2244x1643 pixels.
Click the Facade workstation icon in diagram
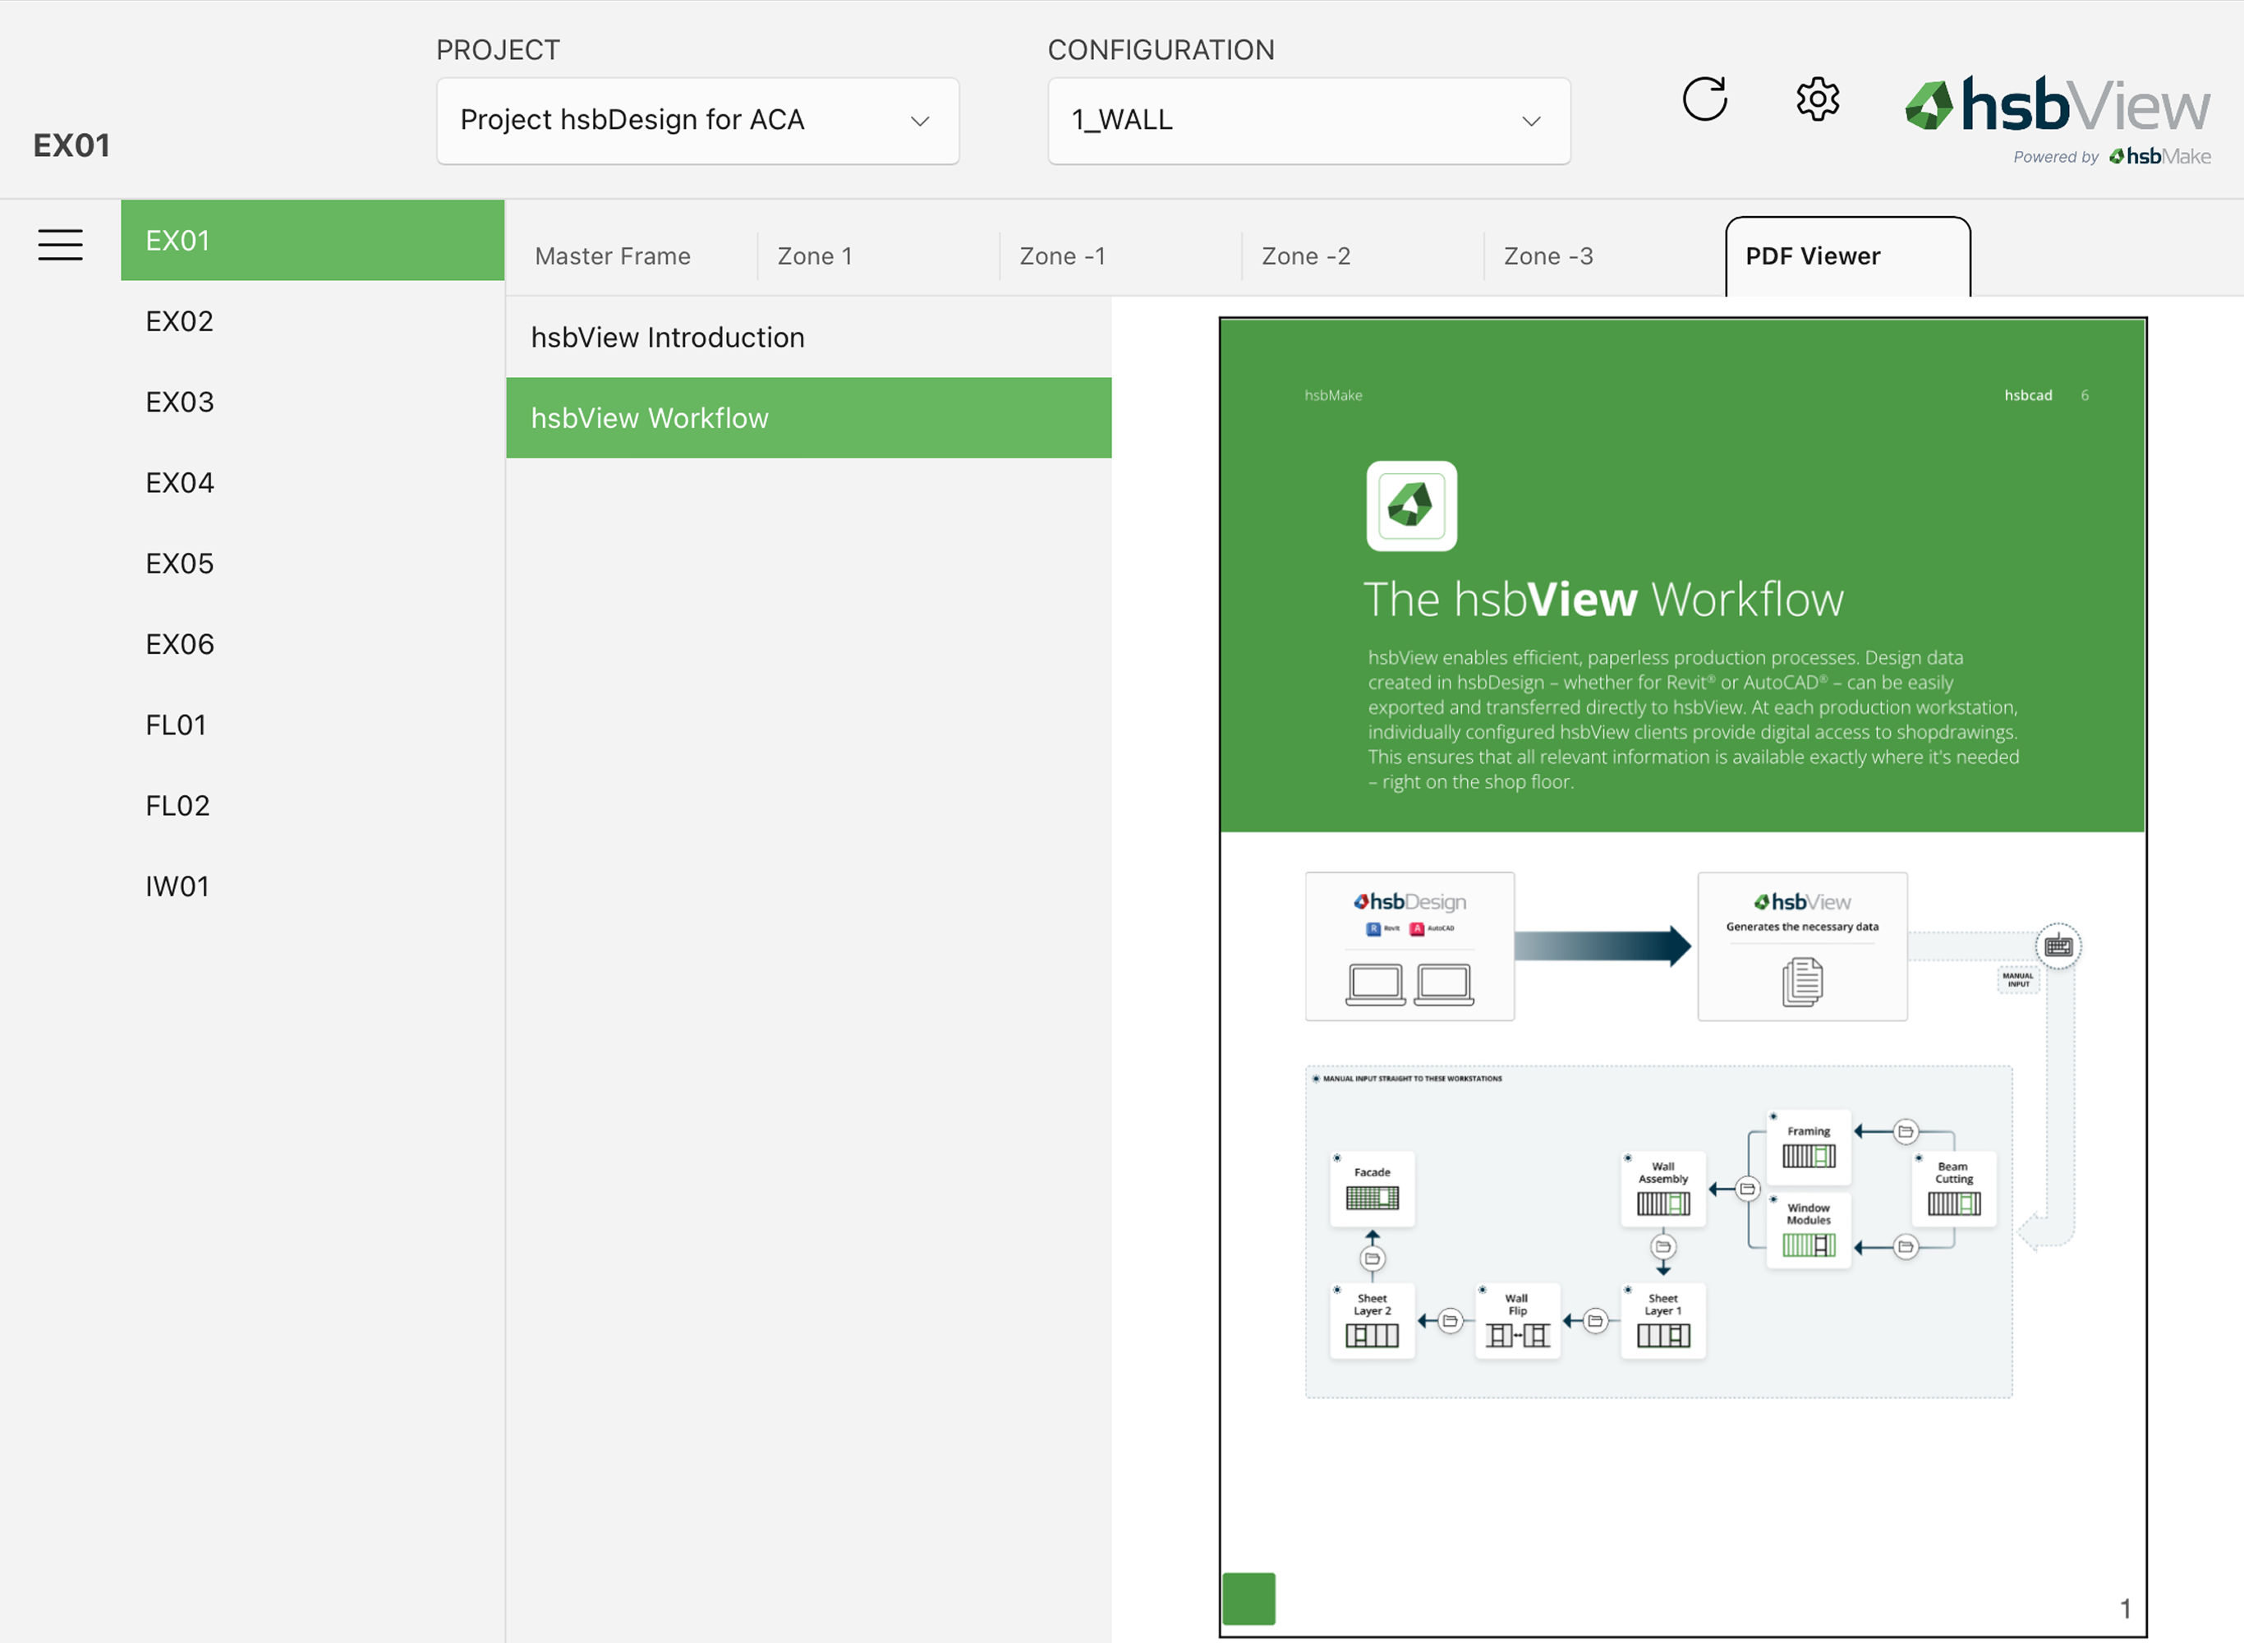pos(1372,1198)
